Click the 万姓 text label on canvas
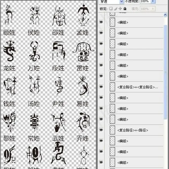 (x=34, y=68)
